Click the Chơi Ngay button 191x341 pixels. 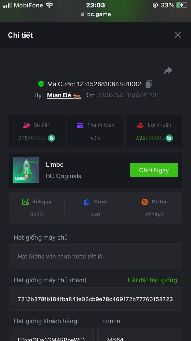point(154,170)
